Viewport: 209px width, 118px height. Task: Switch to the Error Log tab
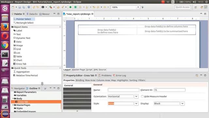tap(120, 75)
